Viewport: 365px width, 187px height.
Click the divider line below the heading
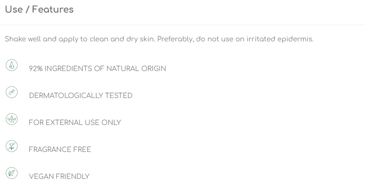tap(182, 25)
